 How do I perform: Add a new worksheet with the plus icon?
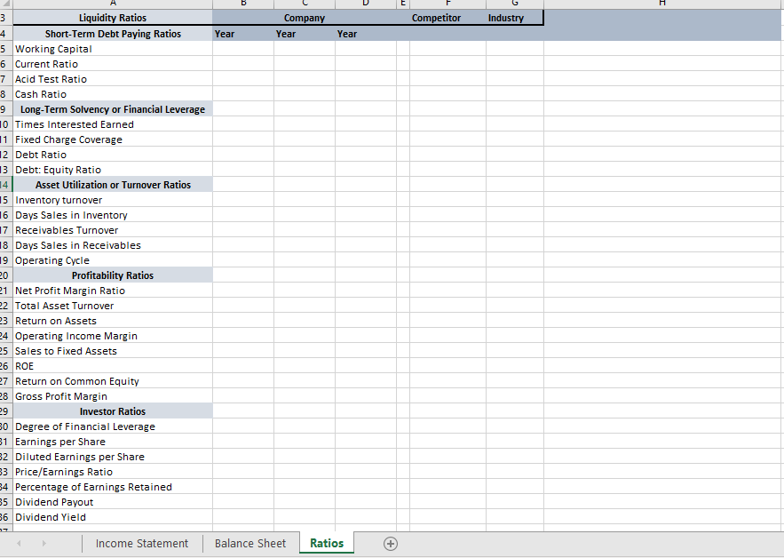tap(390, 543)
